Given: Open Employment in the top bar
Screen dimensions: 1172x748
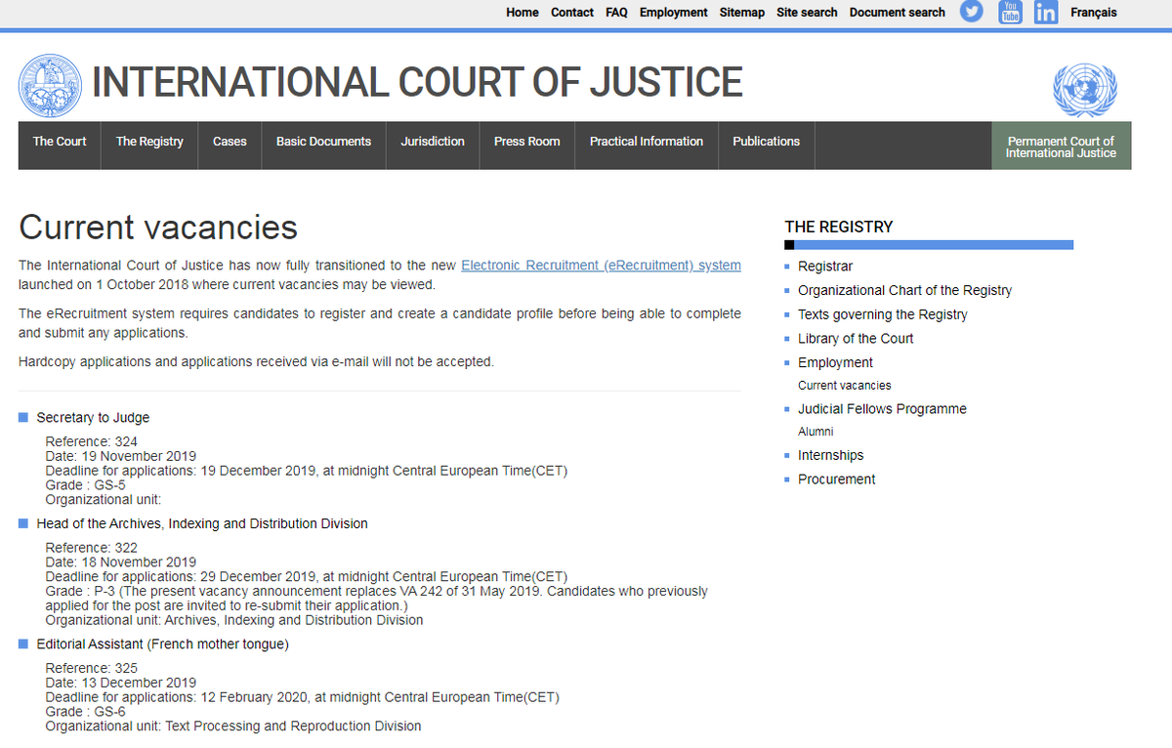Looking at the screenshot, I should 674,13.
